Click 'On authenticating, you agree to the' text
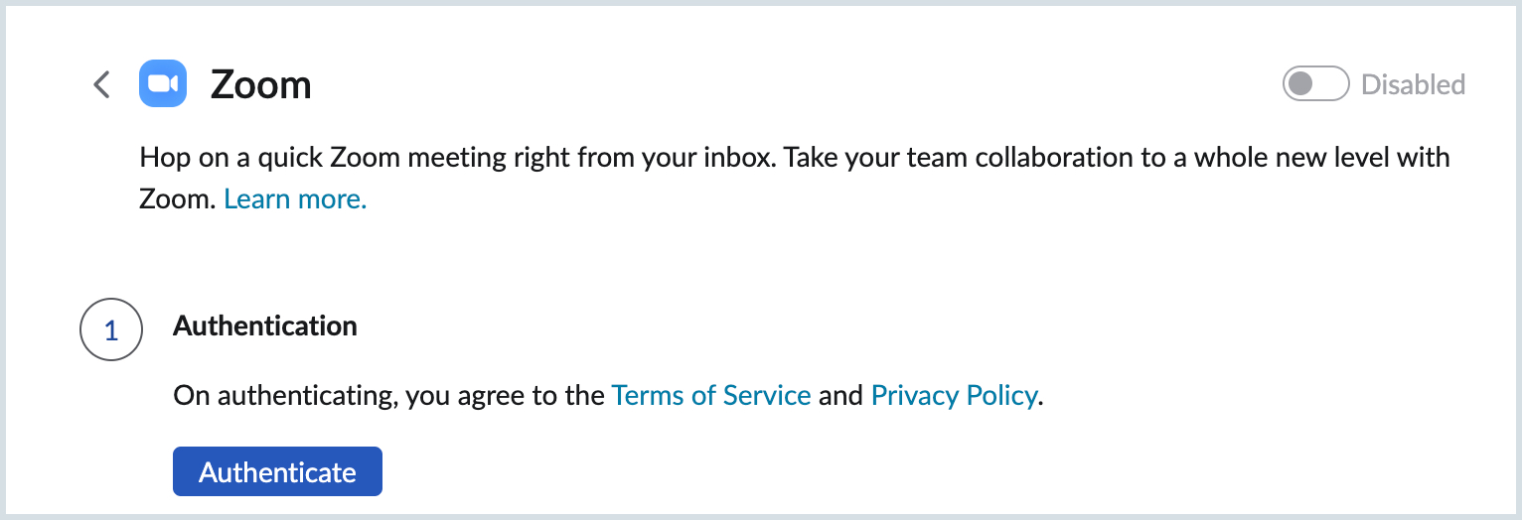The height and width of the screenshot is (520, 1522). 388,396
